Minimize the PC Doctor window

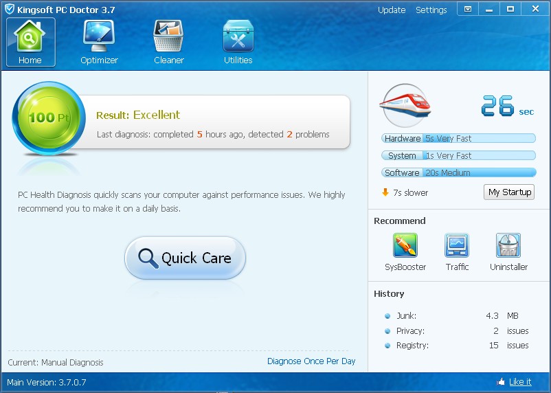pyautogui.click(x=488, y=9)
